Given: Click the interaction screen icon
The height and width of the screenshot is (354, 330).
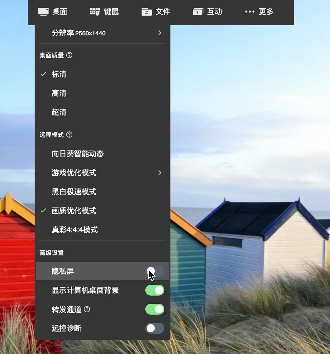Looking at the screenshot, I should click(198, 12).
